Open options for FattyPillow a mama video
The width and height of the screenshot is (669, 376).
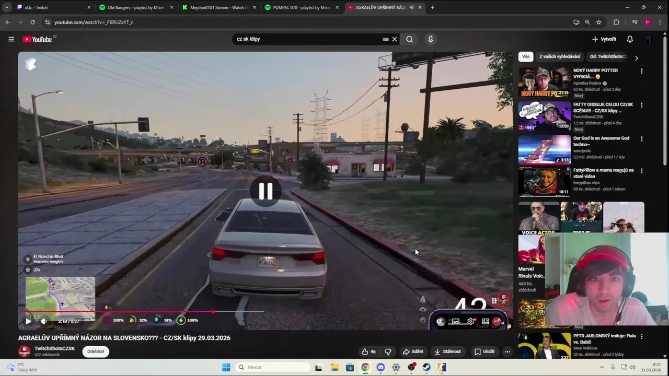[642, 171]
